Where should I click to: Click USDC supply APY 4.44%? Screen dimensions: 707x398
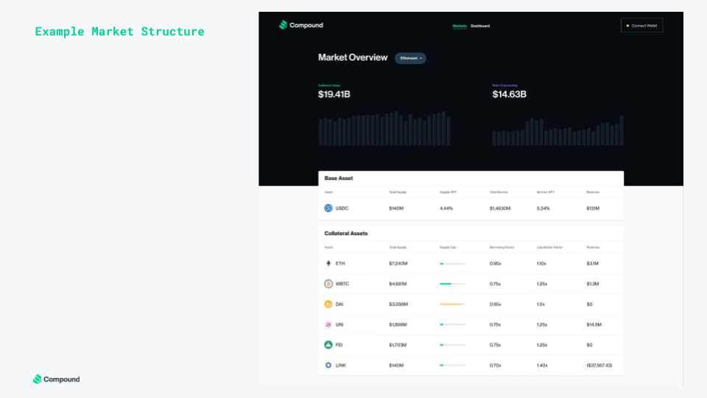click(446, 209)
